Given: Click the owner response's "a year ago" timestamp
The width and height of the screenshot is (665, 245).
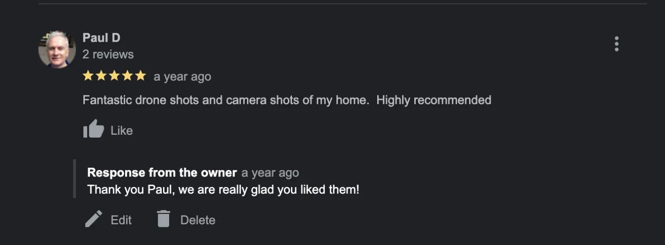Looking at the screenshot, I should tap(270, 173).
